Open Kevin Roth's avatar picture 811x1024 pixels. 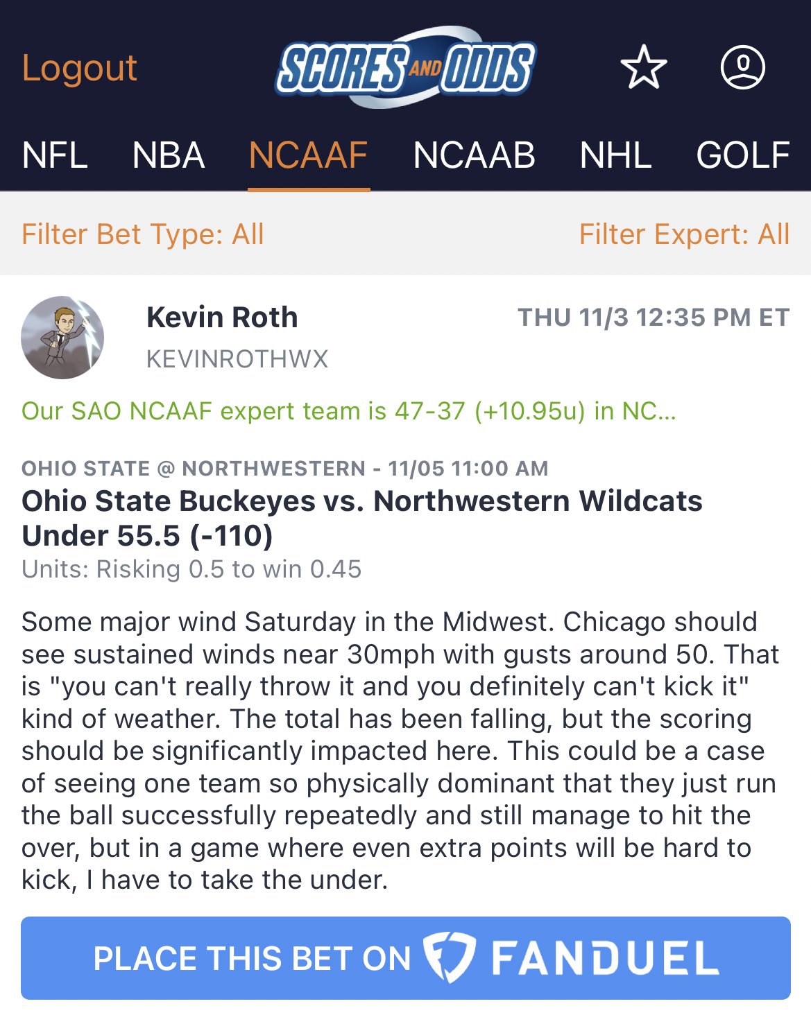click(x=62, y=338)
